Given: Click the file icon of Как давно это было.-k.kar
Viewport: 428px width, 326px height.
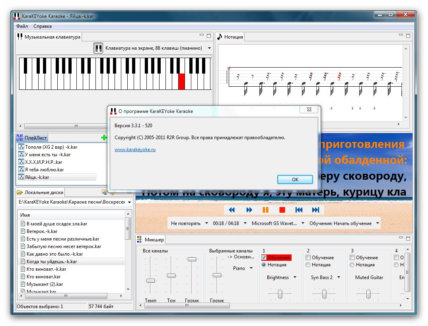Looking at the screenshot, I should [x=23, y=254].
